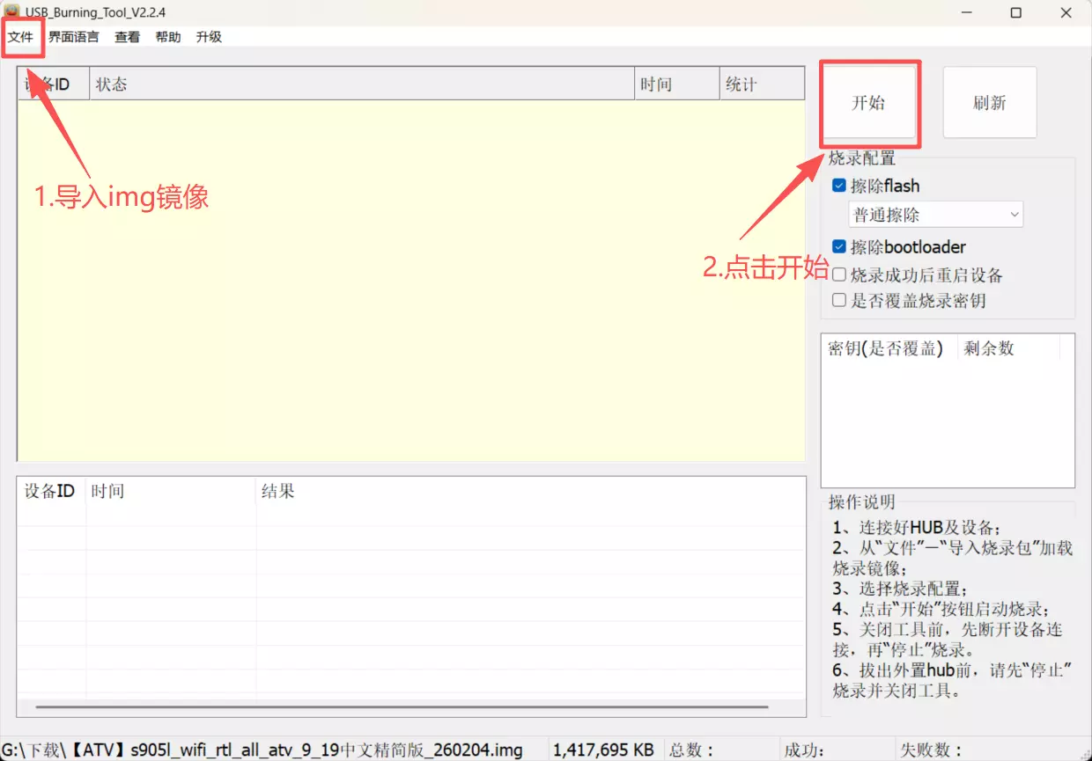Click the 时间 header in results table
This screenshot has width=1092, height=761.
pos(171,491)
